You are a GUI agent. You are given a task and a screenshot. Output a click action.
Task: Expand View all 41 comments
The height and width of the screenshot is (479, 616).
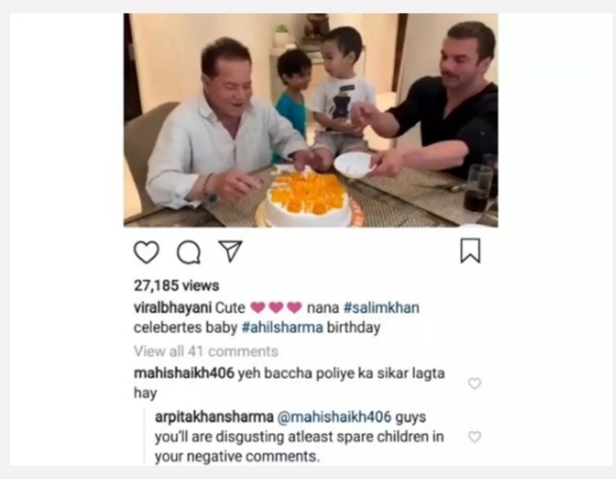206,352
